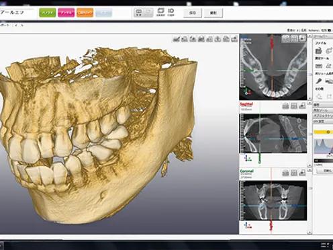Click the black-to-white gradient bar
Image resolution: width=333 pixels, height=250 pixels.
324,161
